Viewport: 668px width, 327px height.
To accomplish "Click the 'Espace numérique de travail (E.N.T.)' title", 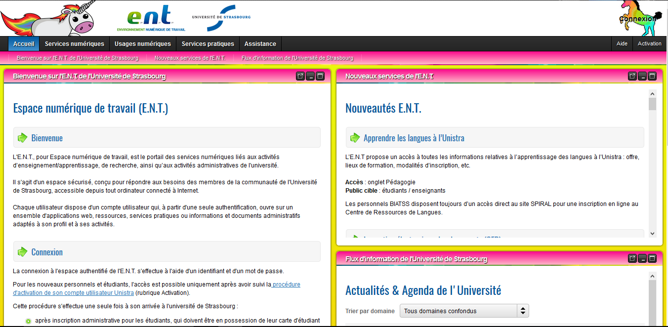I will tap(90, 108).
